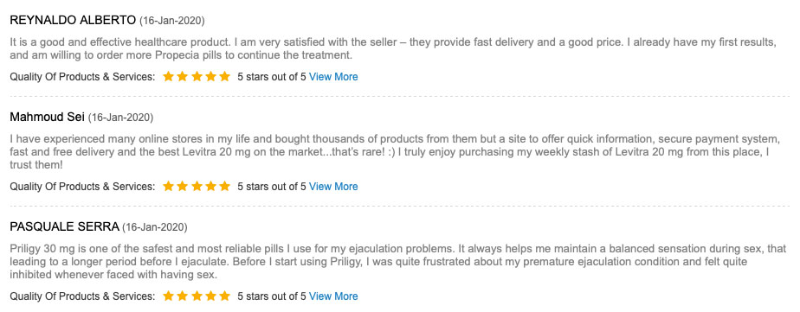
Task: Open View More on Pasquale Serra's review
Action: click(333, 296)
